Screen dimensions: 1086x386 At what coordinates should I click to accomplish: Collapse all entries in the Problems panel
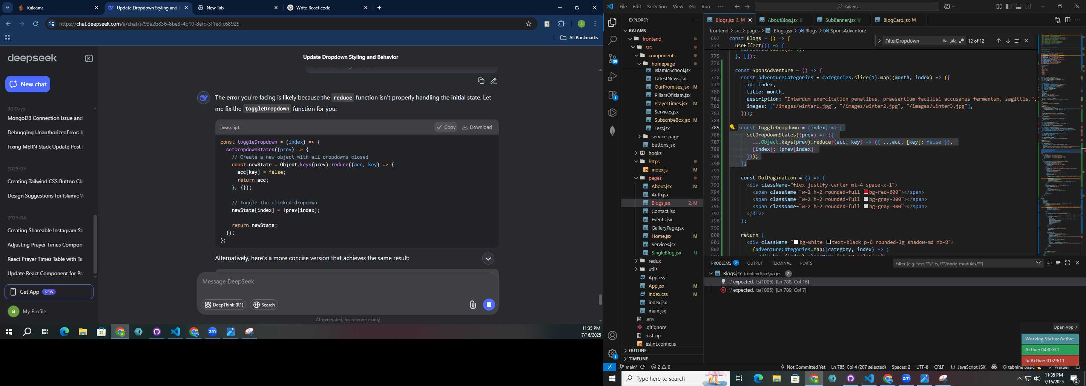point(1049,263)
